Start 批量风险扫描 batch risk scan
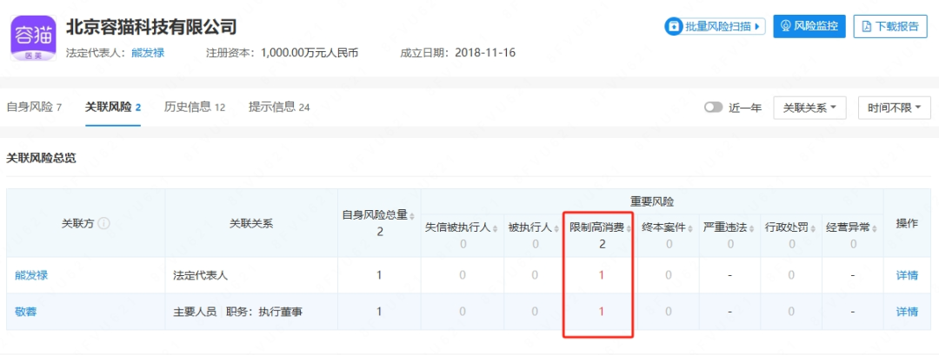Viewport: 939px width, 355px height. 715,26
